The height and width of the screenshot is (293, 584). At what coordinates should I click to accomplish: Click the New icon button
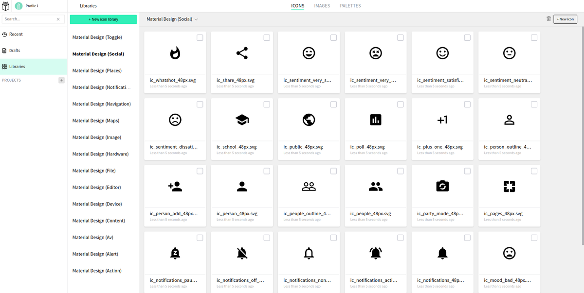pyautogui.click(x=566, y=19)
